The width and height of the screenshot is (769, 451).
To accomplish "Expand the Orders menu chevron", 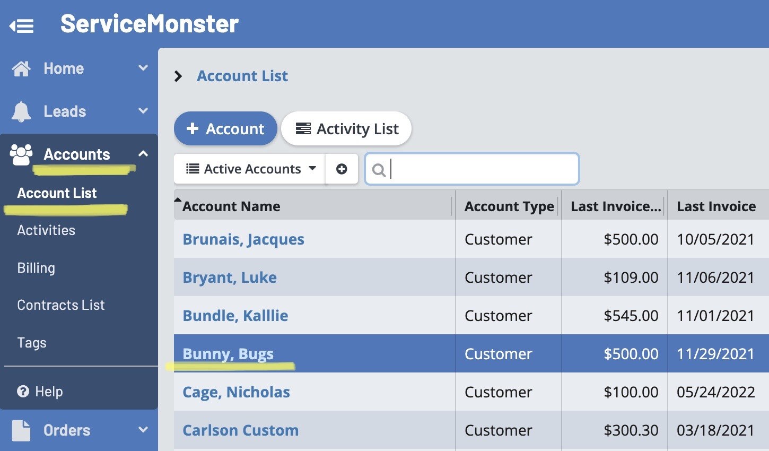I will pos(143,430).
